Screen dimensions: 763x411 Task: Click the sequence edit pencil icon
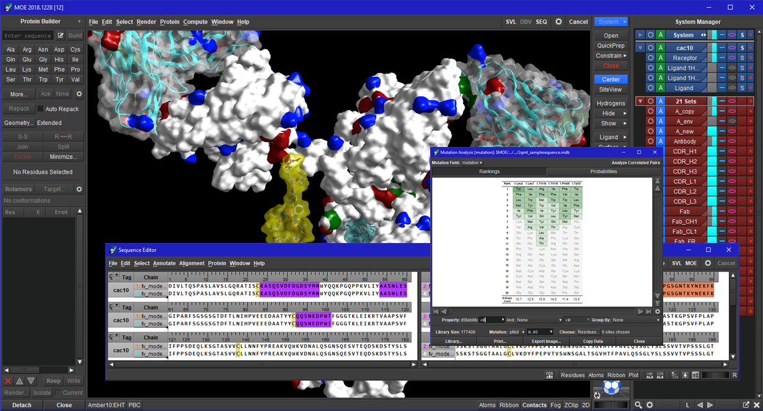(61, 36)
